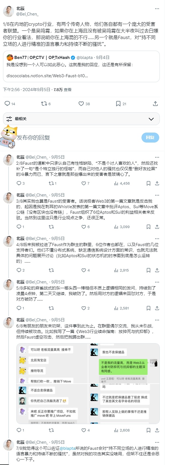Share the 5/8 reply with 2,581 views
Viewport: 170px width, 465px height.
click(x=157, y=308)
